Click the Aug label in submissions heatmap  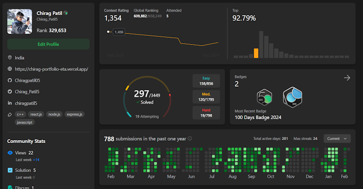click(x=232, y=176)
